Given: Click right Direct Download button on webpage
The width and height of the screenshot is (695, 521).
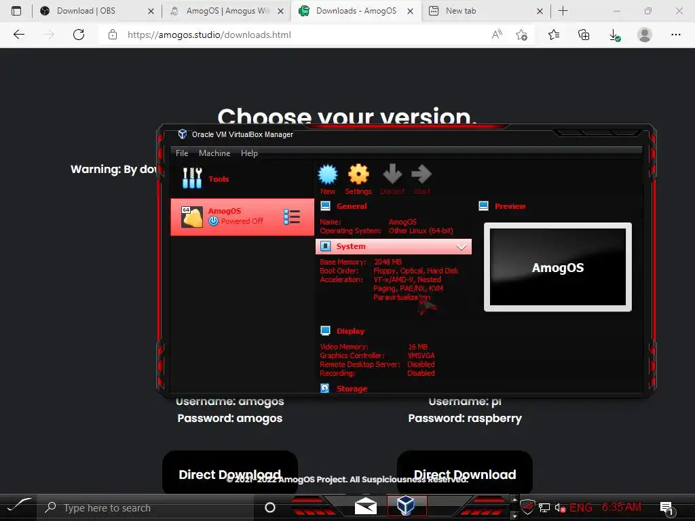Looking at the screenshot, I should [464, 473].
